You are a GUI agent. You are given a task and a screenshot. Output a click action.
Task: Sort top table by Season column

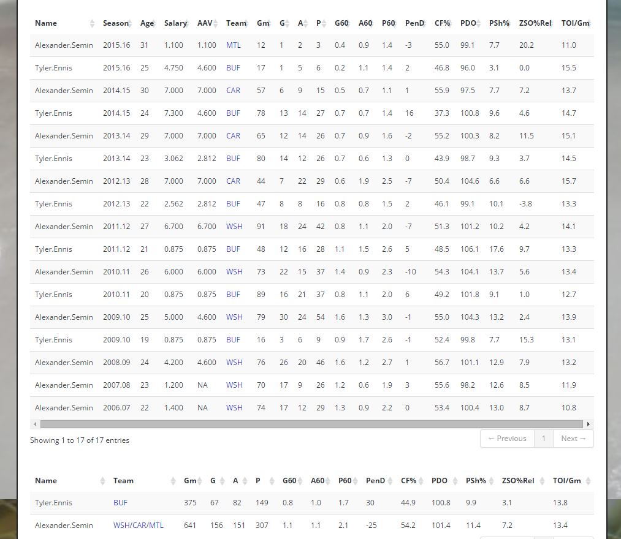coord(116,23)
